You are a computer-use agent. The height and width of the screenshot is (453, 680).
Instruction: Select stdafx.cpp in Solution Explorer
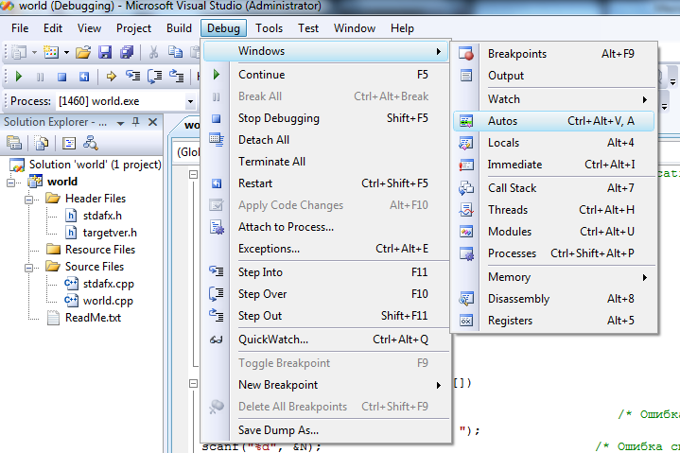pos(109,284)
